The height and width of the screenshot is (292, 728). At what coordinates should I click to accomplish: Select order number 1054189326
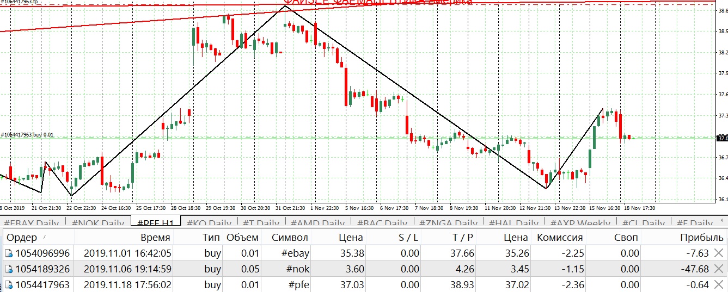point(42,269)
